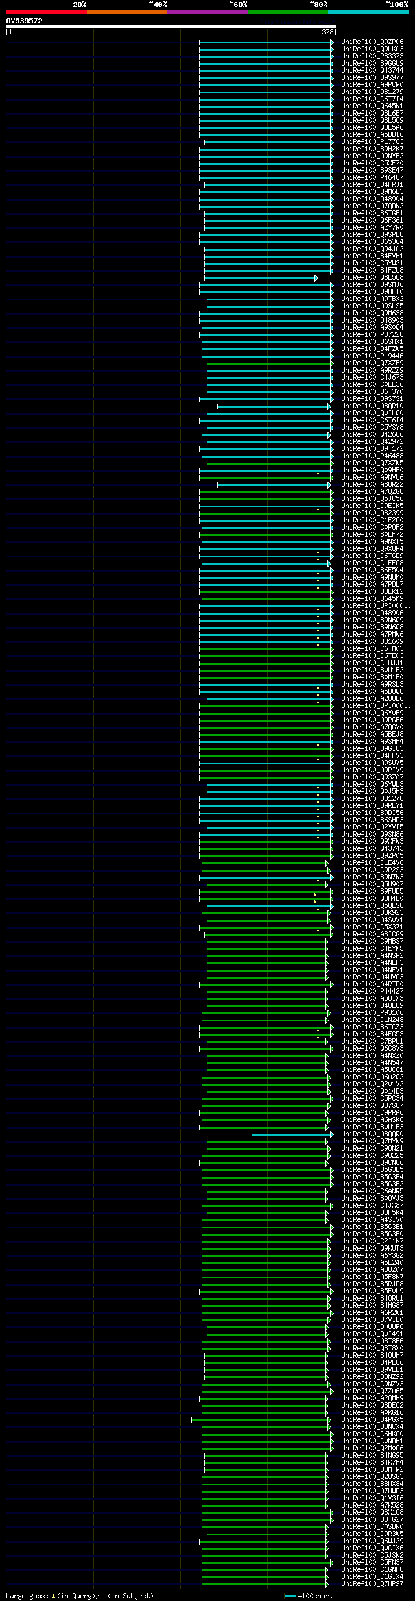This screenshot has width=415, height=1601.
Task: Select the UniRef100_B4PGX5 label
Action: pyautogui.click(x=372, y=1420)
